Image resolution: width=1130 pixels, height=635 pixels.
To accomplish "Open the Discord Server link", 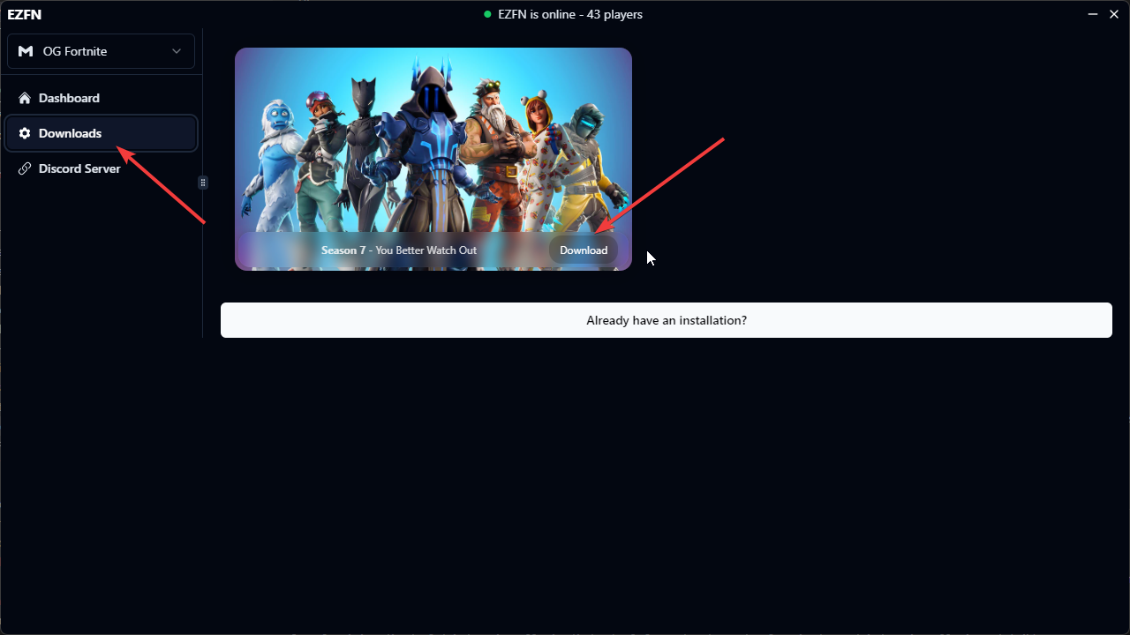I will [79, 168].
